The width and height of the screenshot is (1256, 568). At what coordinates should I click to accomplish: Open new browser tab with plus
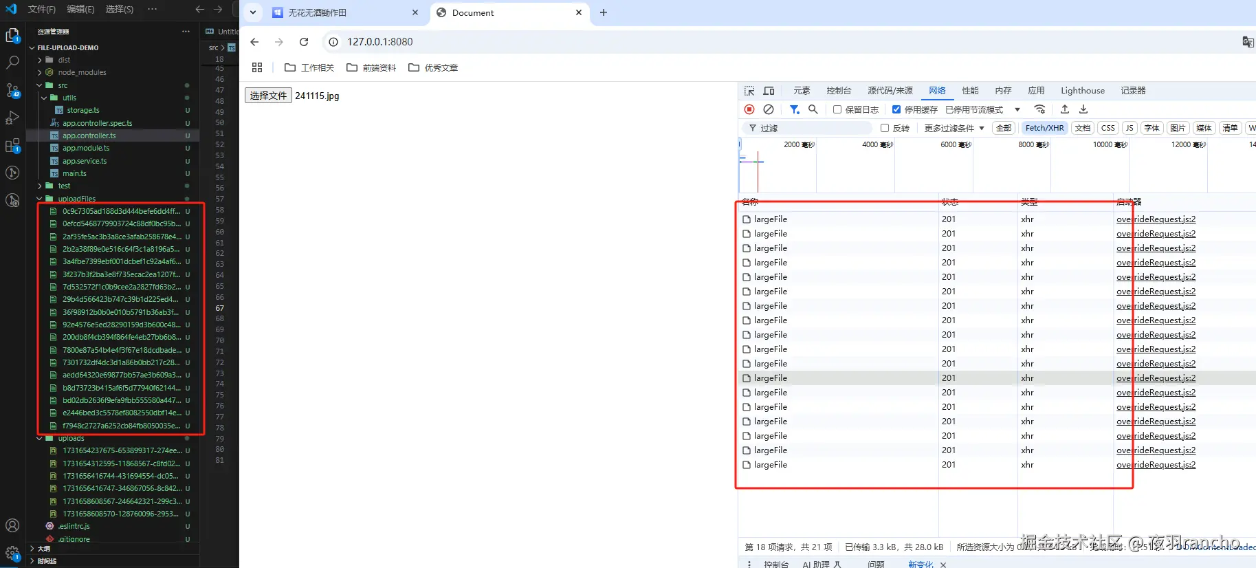[x=604, y=12]
